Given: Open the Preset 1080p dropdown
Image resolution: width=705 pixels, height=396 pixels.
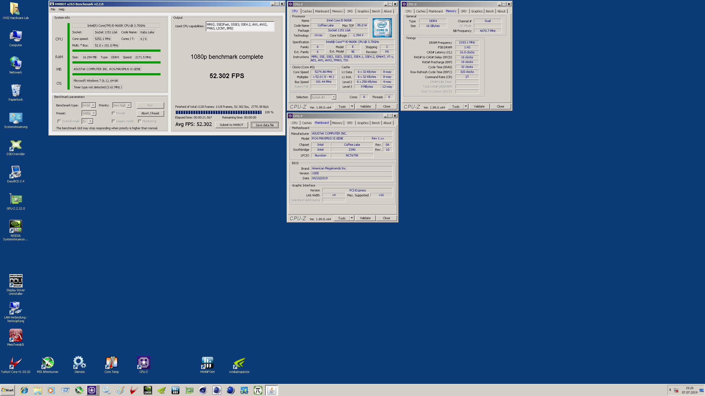Looking at the screenshot, I should click(94, 113).
